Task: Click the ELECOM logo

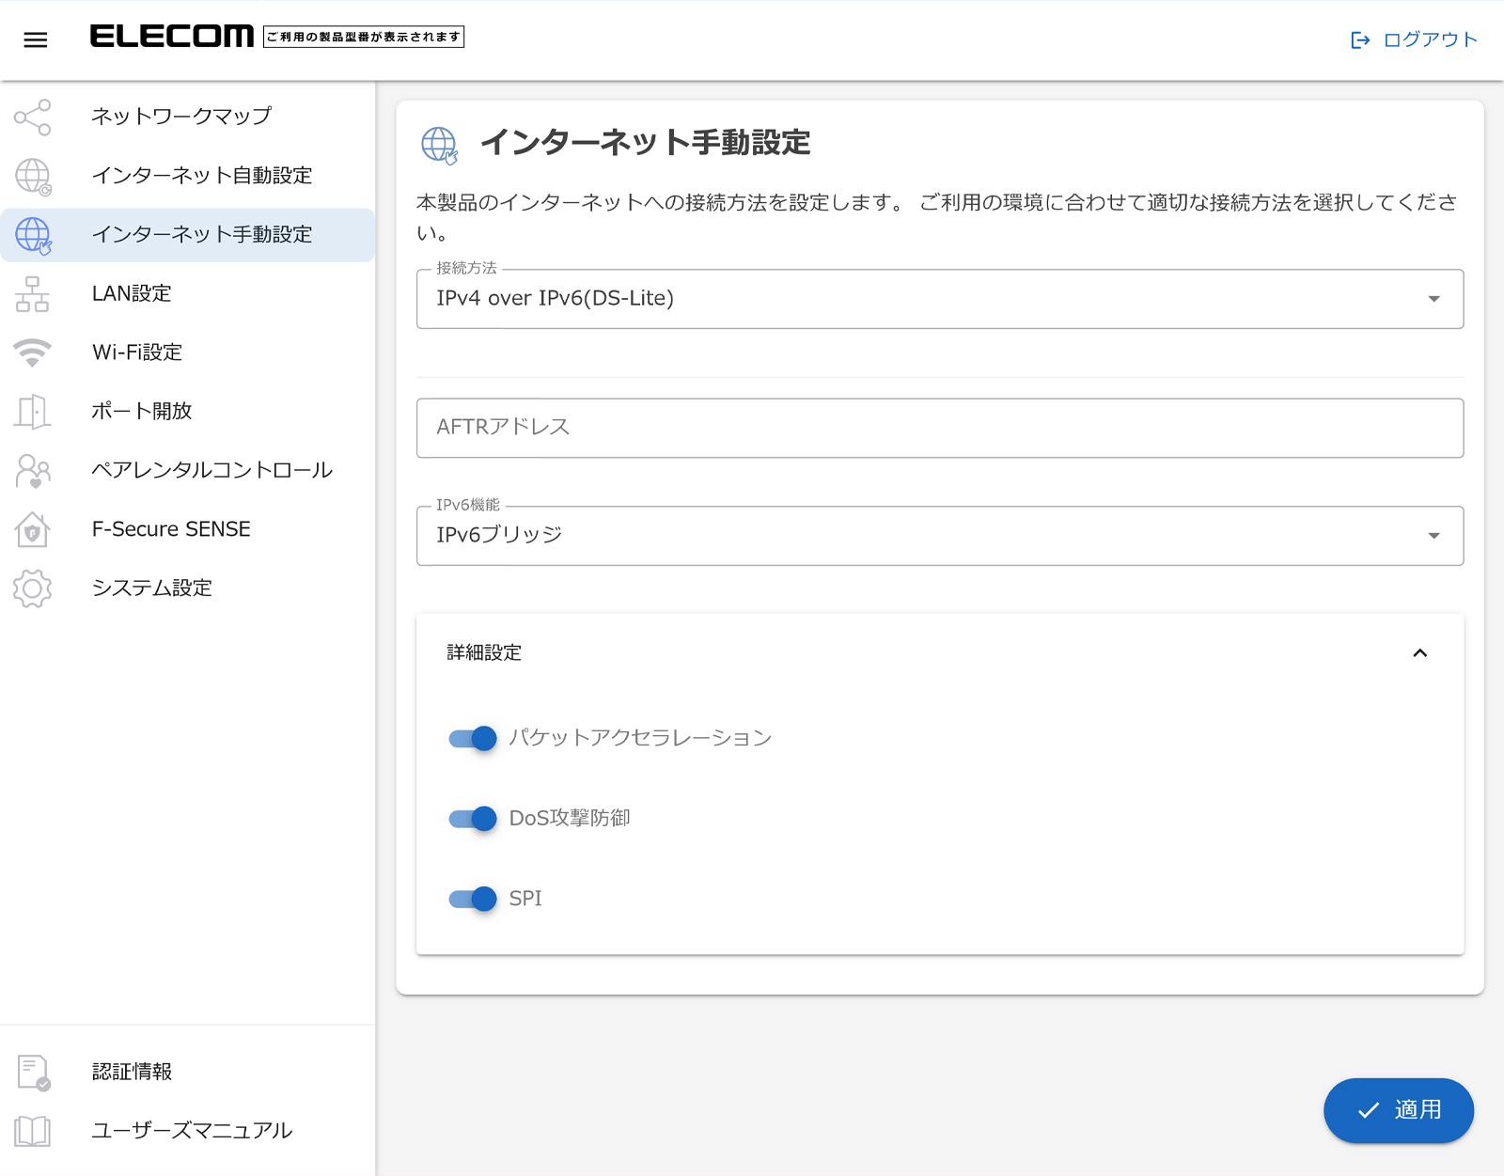Action: click(x=172, y=37)
